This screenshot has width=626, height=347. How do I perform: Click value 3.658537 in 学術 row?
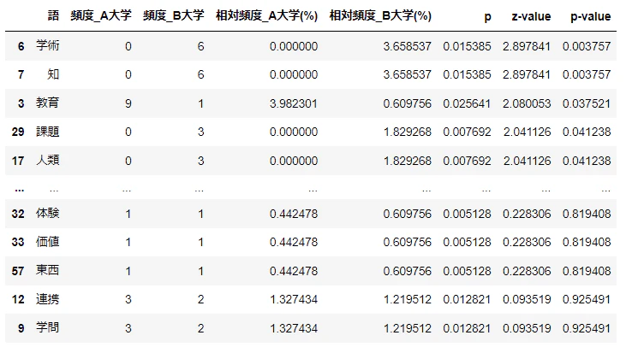pos(408,47)
